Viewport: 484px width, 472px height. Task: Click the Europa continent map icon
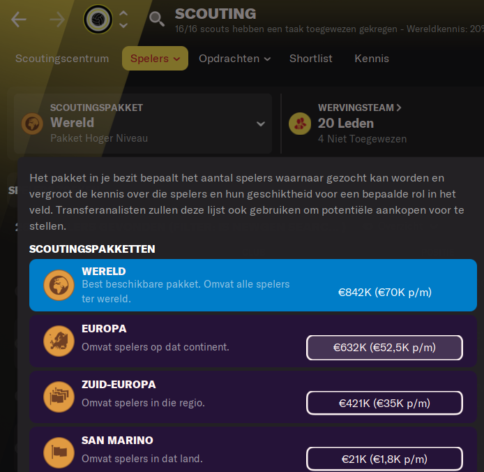59,341
